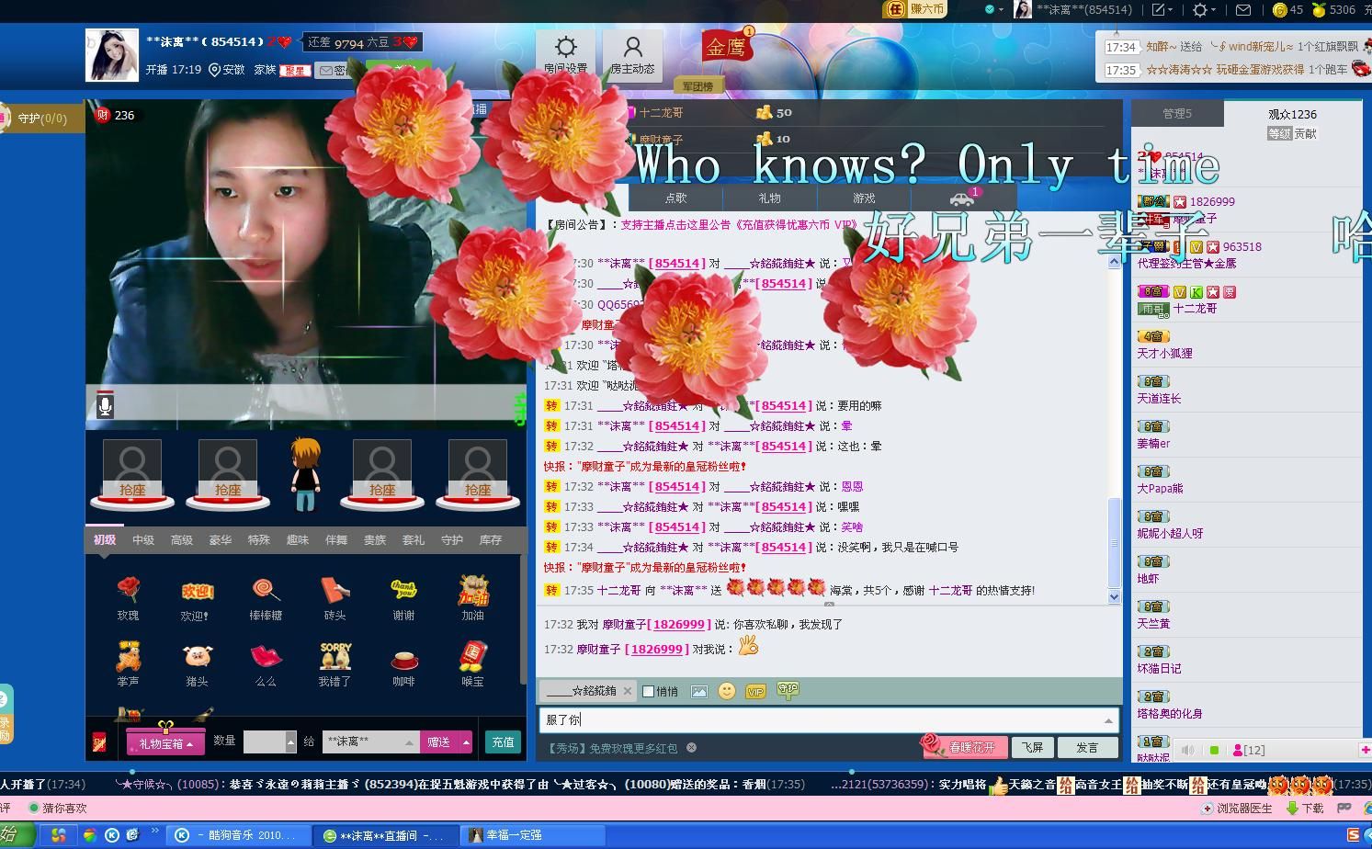Switch to the 初级 gift tab
The width and height of the screenshot is (1372, 849).
click(105, 540)
